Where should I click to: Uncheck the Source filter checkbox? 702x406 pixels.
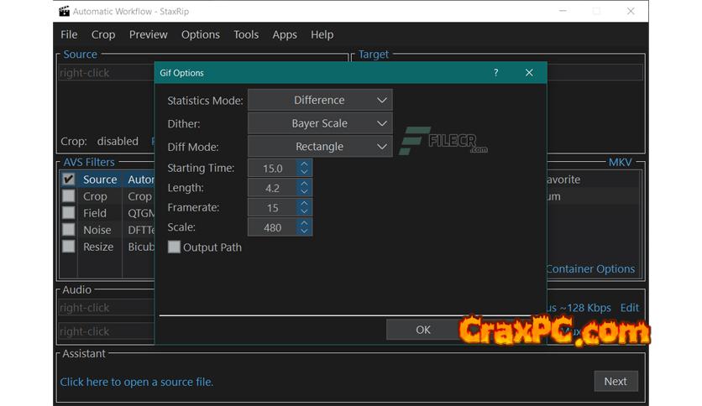tap(69, 180)
